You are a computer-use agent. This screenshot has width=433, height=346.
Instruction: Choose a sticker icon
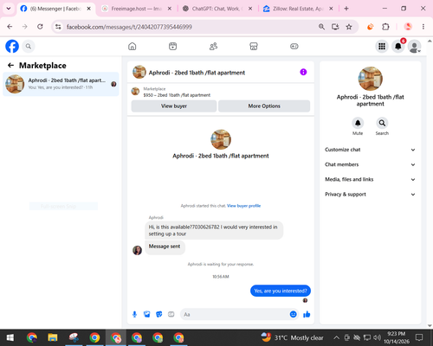(159, 314)
